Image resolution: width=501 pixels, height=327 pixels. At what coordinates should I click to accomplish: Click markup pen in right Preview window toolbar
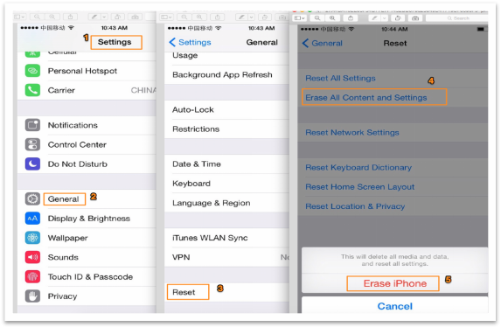tap(374, 18)
